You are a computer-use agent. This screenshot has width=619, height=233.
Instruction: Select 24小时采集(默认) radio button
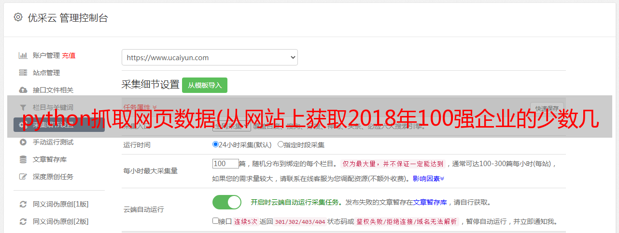coord(215,144)
